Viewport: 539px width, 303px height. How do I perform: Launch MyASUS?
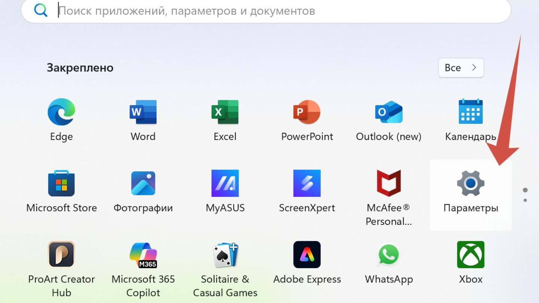(225, 183)
